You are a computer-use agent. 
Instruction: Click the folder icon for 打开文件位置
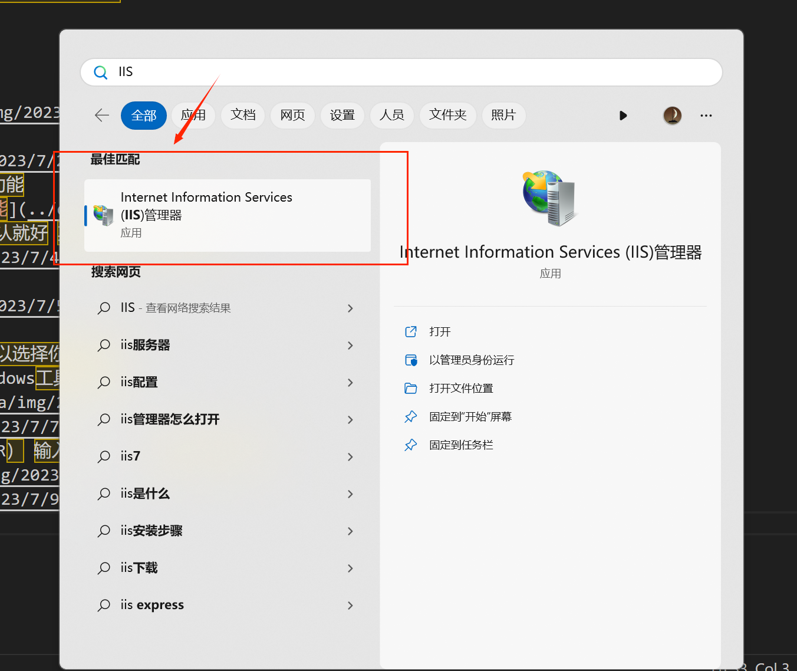(411, 388)
